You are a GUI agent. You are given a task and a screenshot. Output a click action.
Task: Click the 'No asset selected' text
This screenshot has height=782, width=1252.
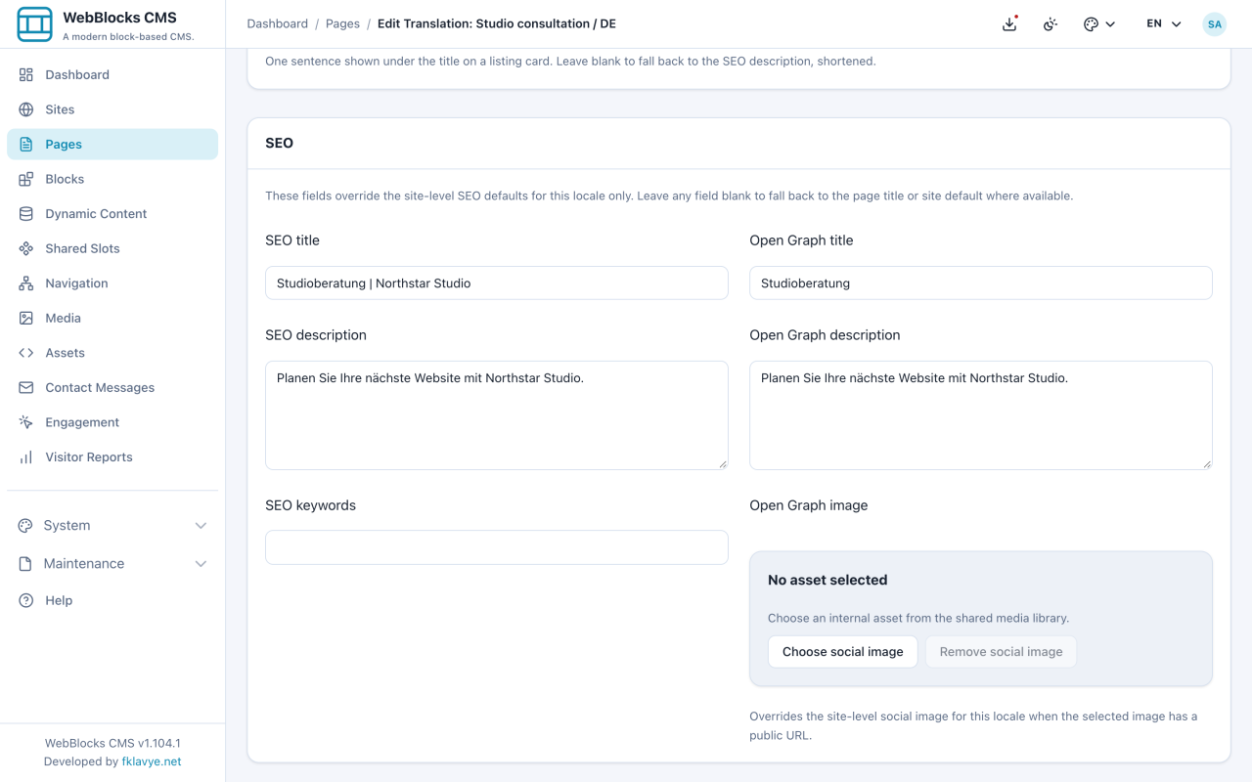tap(827, 580)
